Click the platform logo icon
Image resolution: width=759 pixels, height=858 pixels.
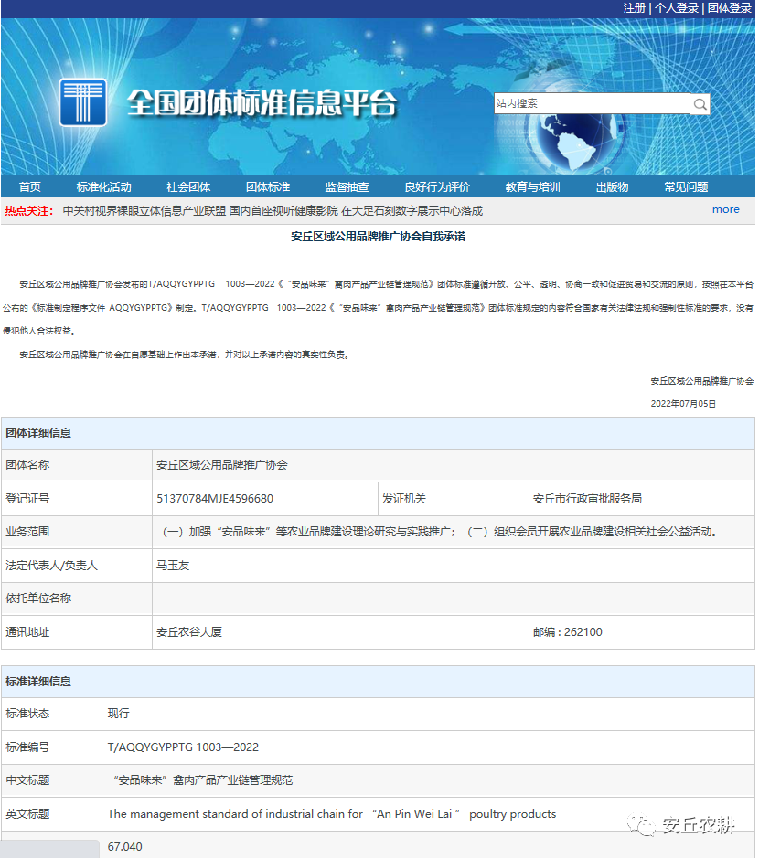click(83, 102)
